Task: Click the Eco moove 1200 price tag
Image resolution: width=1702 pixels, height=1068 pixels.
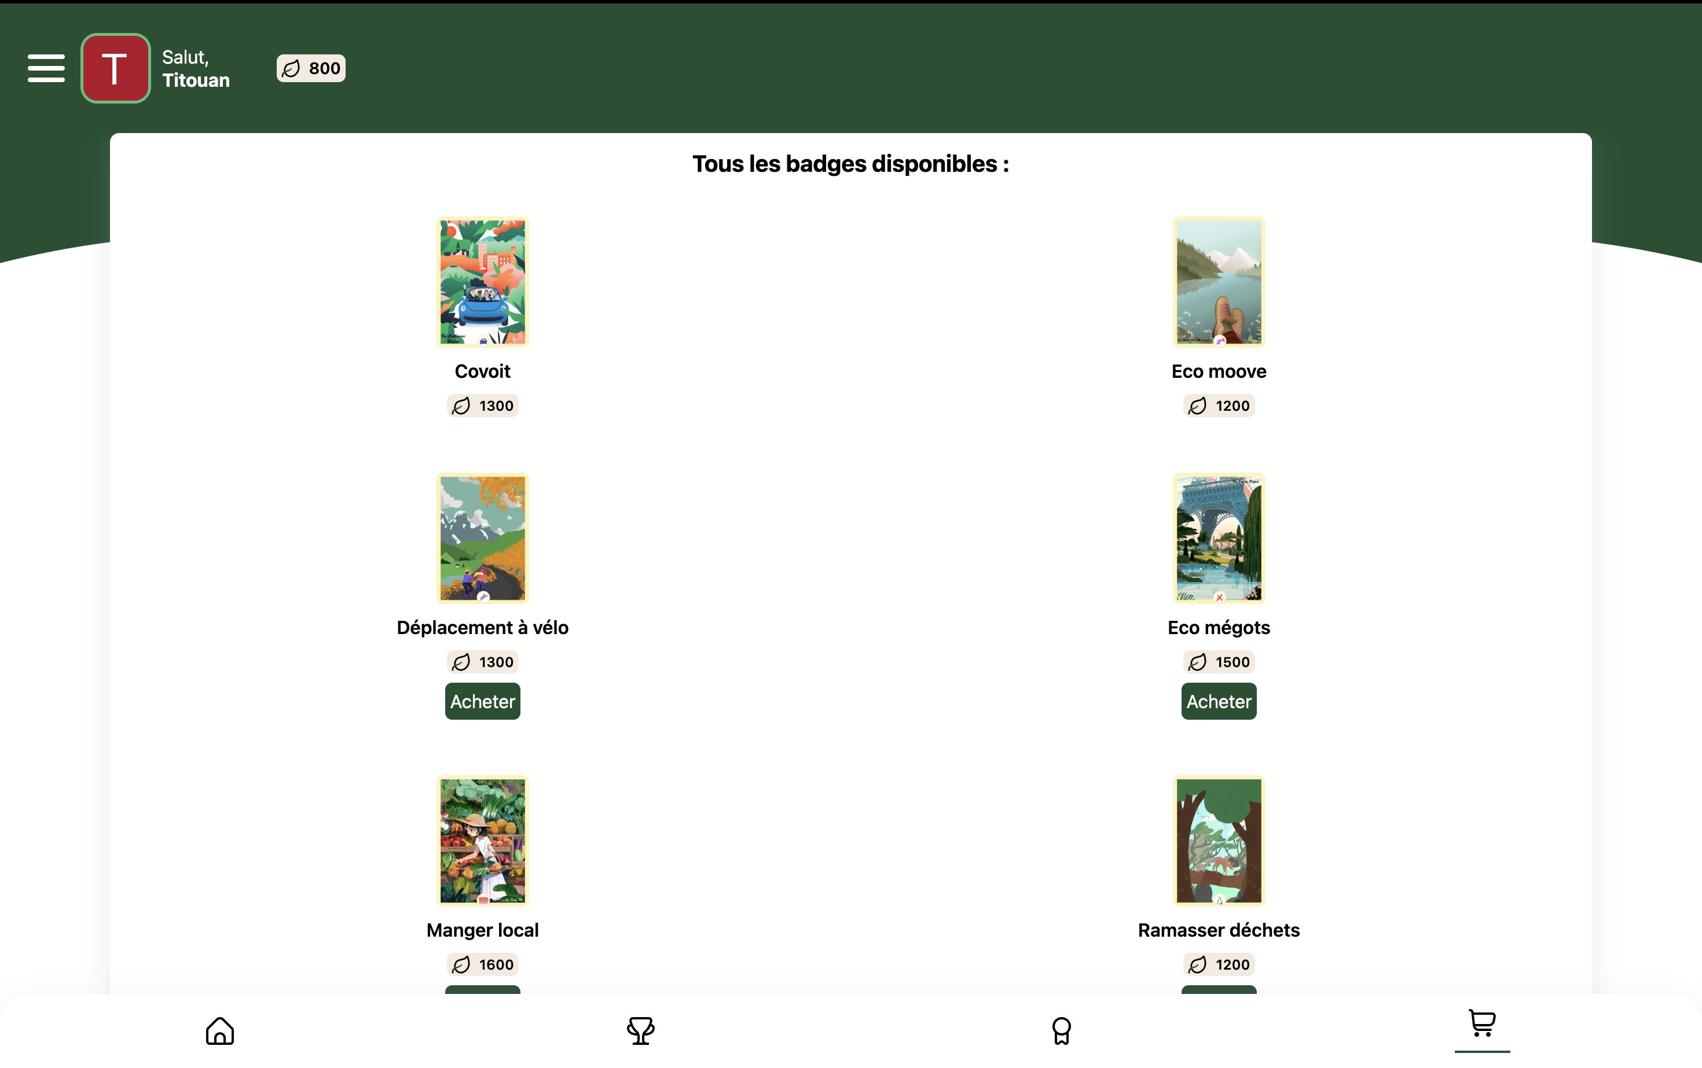Action: tap(1219, 406)
